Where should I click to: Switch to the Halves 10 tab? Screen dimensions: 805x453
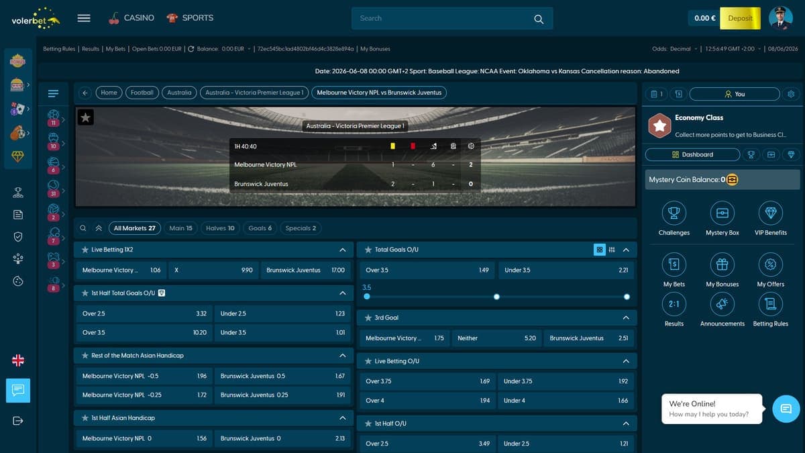(x=220, y=228)
